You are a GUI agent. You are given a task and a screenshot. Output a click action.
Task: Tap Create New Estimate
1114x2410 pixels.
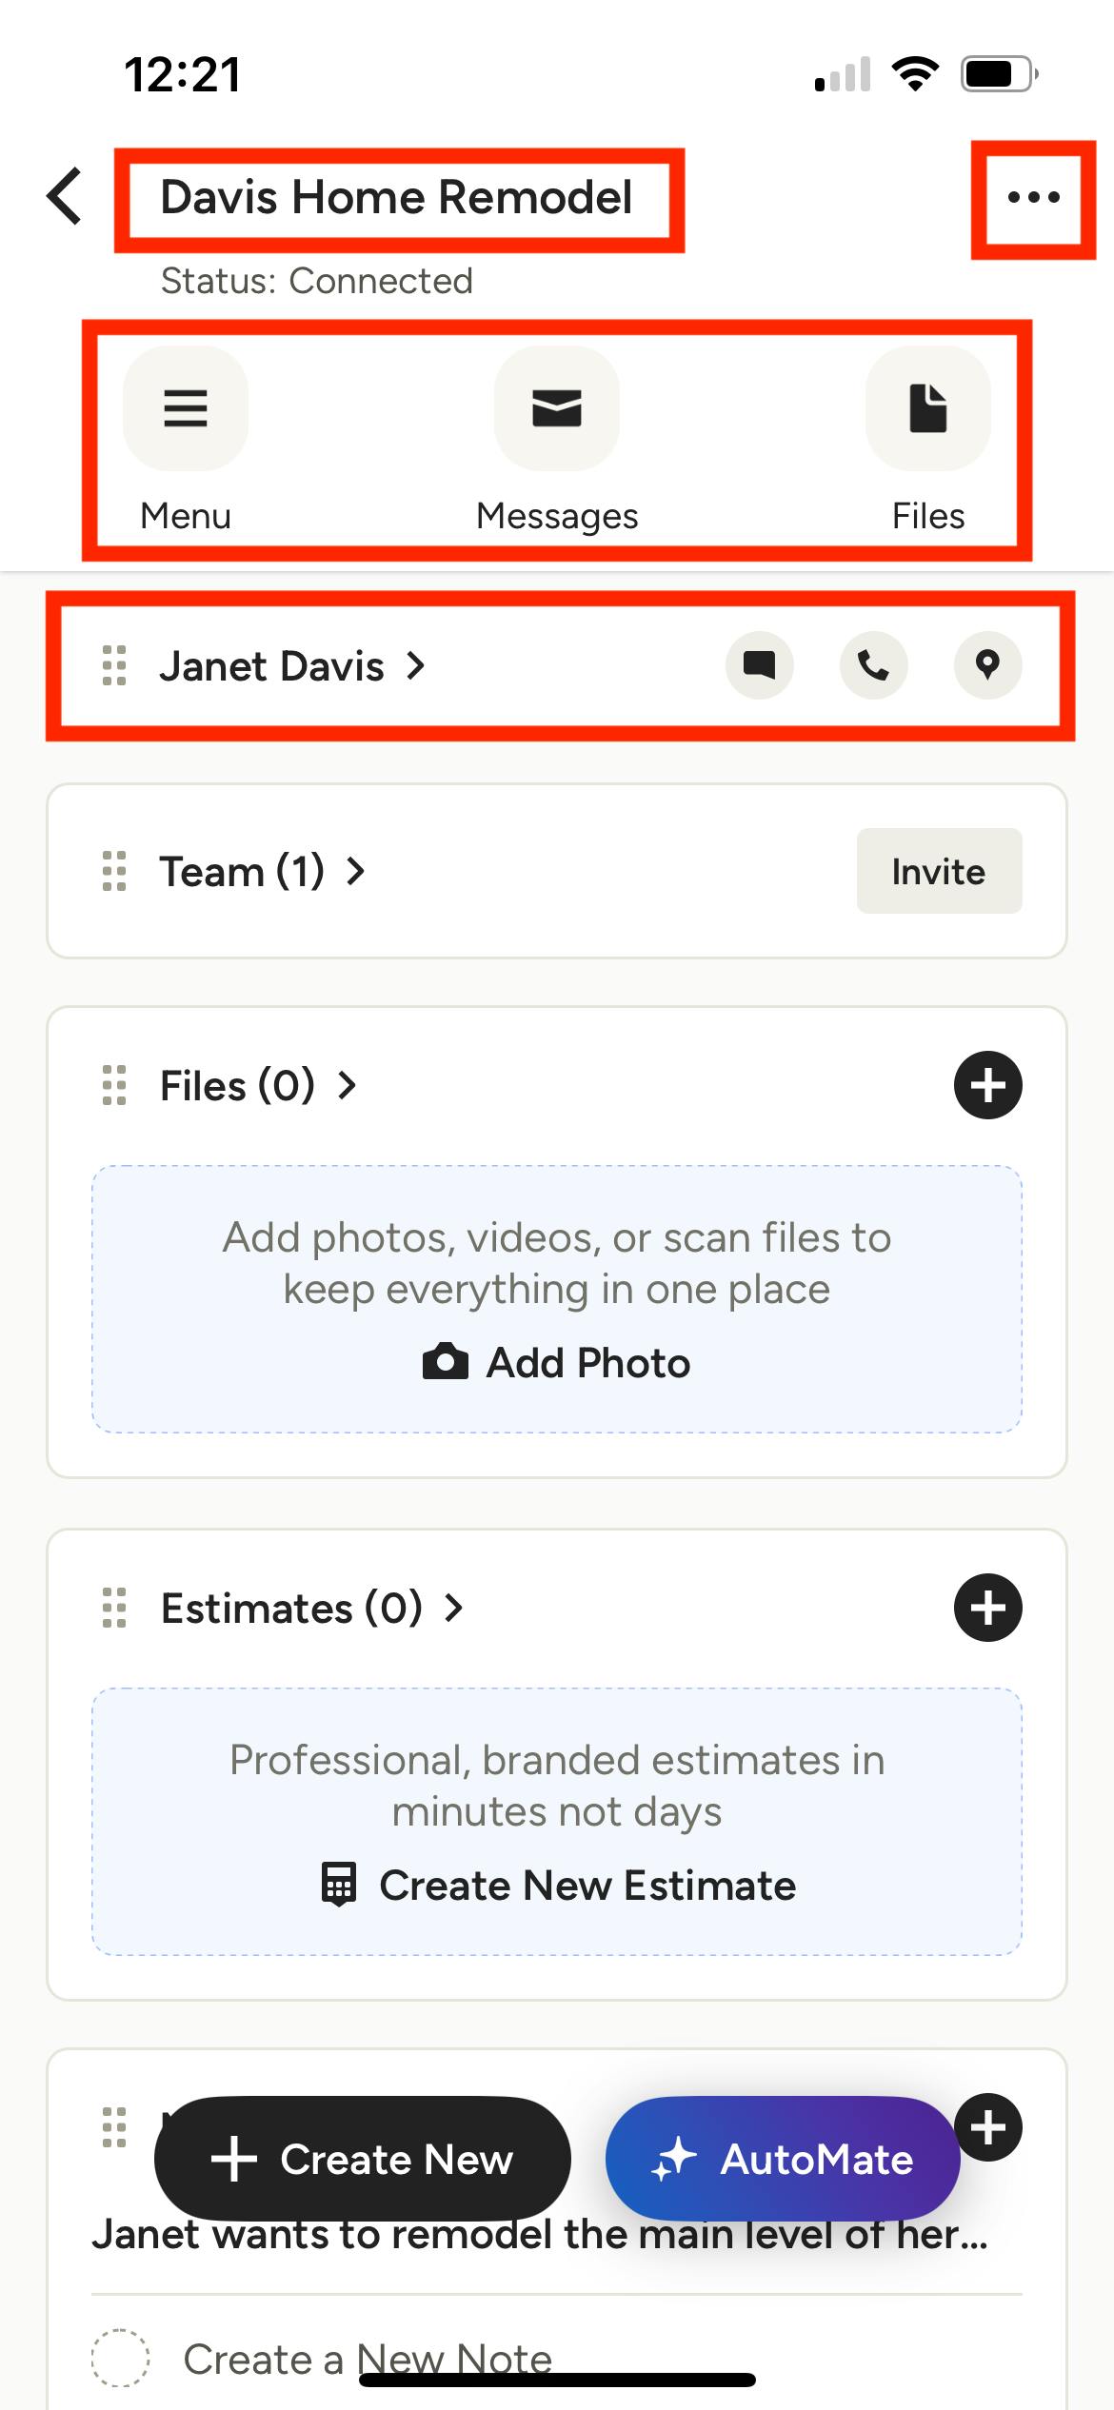[x=557, y=1886]
